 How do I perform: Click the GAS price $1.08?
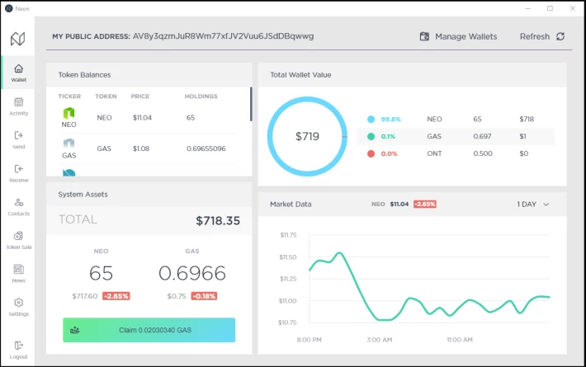(x=141, y=148)
